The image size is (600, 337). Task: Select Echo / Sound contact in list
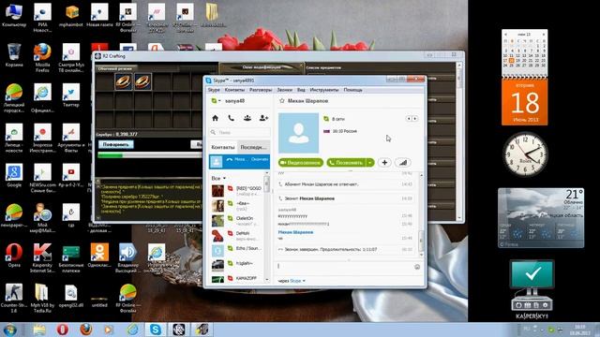(237, 251)
